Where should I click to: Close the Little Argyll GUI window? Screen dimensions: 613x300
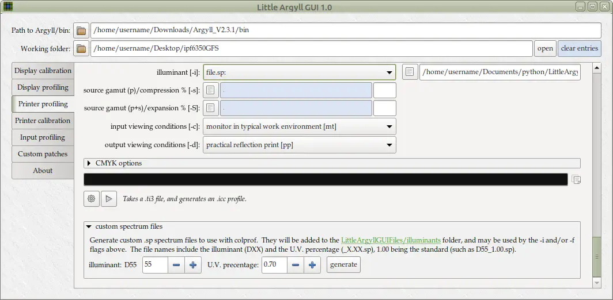pyautogui.click(x=604, y=7)
